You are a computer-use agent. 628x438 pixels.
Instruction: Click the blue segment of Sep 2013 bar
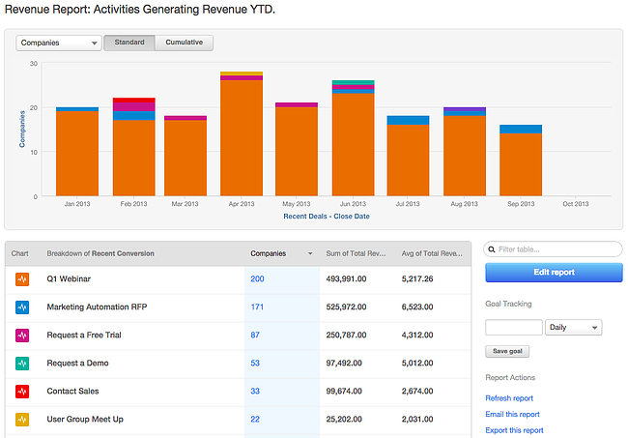(x=521, y=129)
